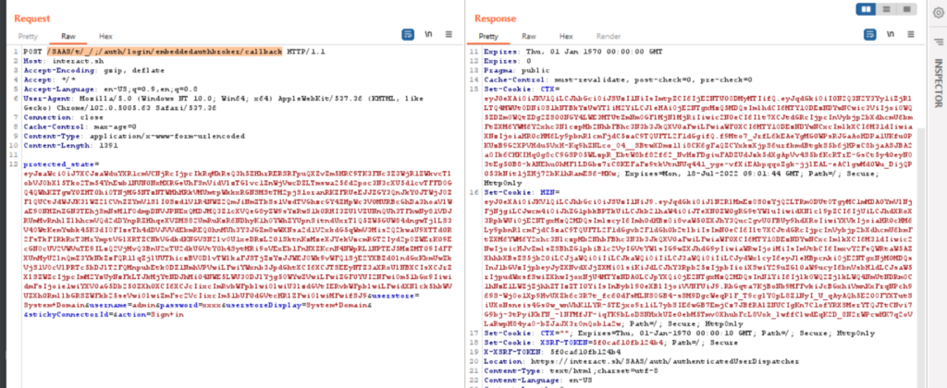947x388 pixels.
Task: Click the 'Pragma: public' response line
Action: 516,70
